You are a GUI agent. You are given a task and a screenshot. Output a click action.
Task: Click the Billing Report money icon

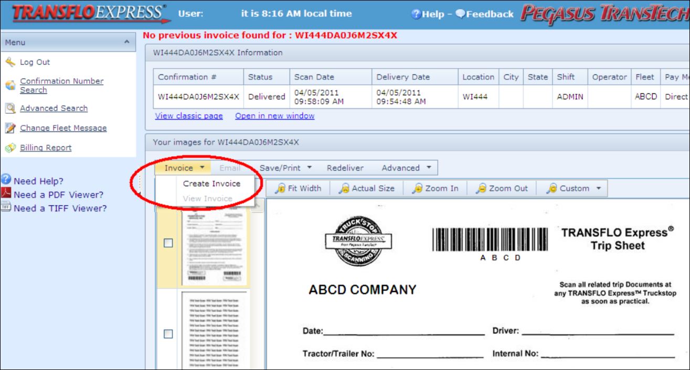click(9, 148)
